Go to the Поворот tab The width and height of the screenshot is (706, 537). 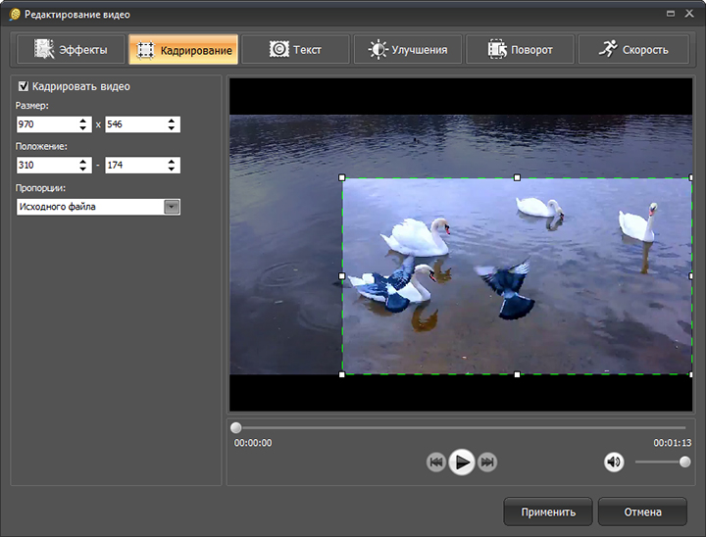click(x=520, y=49)
